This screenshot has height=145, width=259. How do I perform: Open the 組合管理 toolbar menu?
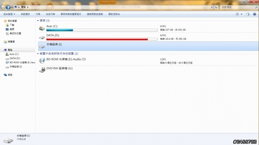click(x=9, y=14)
